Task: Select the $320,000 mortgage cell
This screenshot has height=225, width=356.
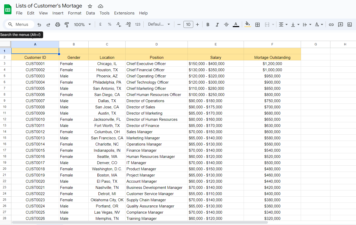Action: coord(272,218)
